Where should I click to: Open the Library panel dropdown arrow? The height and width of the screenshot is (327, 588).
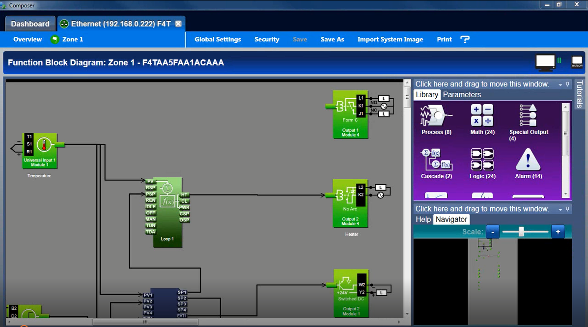(560, 85)
